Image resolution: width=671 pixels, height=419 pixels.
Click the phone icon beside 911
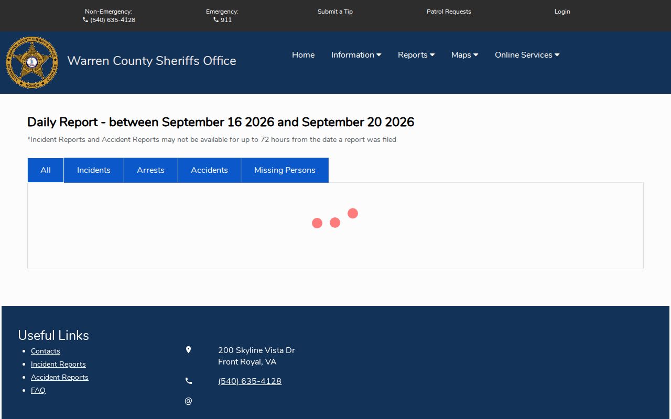pyautogui.click(x=216, y=20)
